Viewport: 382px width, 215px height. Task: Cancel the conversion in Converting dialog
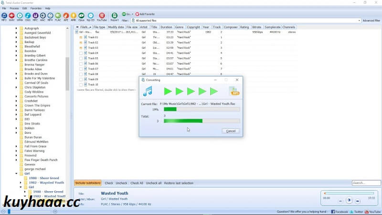(x=231, y=131)
